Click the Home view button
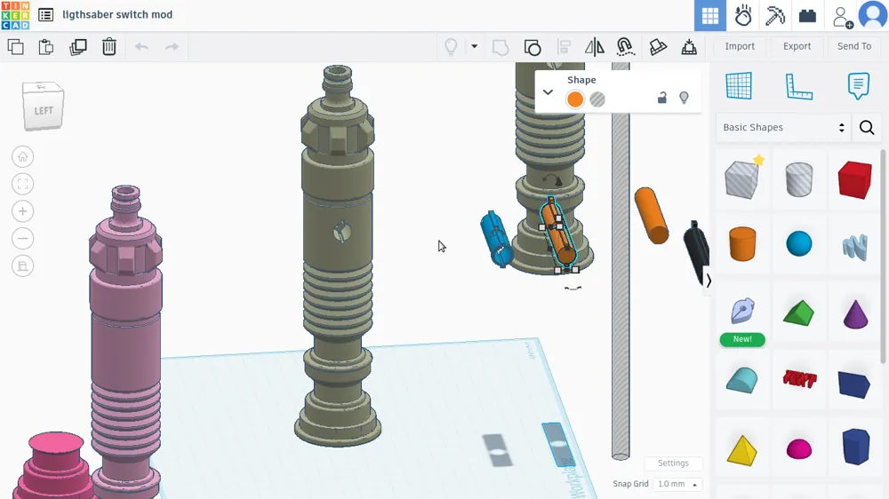Screen dimensions: 889x499 point(23,156)
